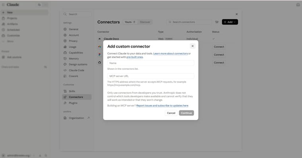Click the Organization building icon

point(65,118)
